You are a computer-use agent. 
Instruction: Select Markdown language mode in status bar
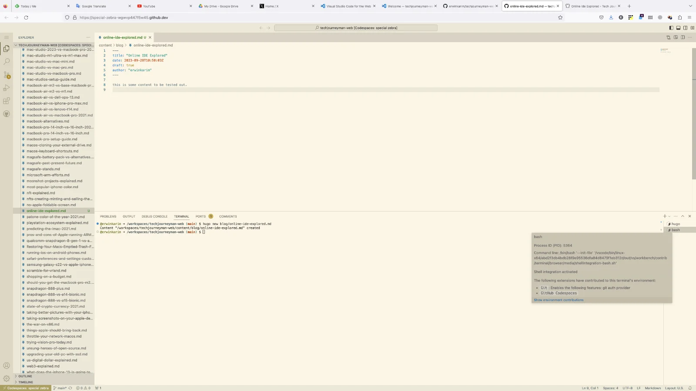(x=652, y=388)
